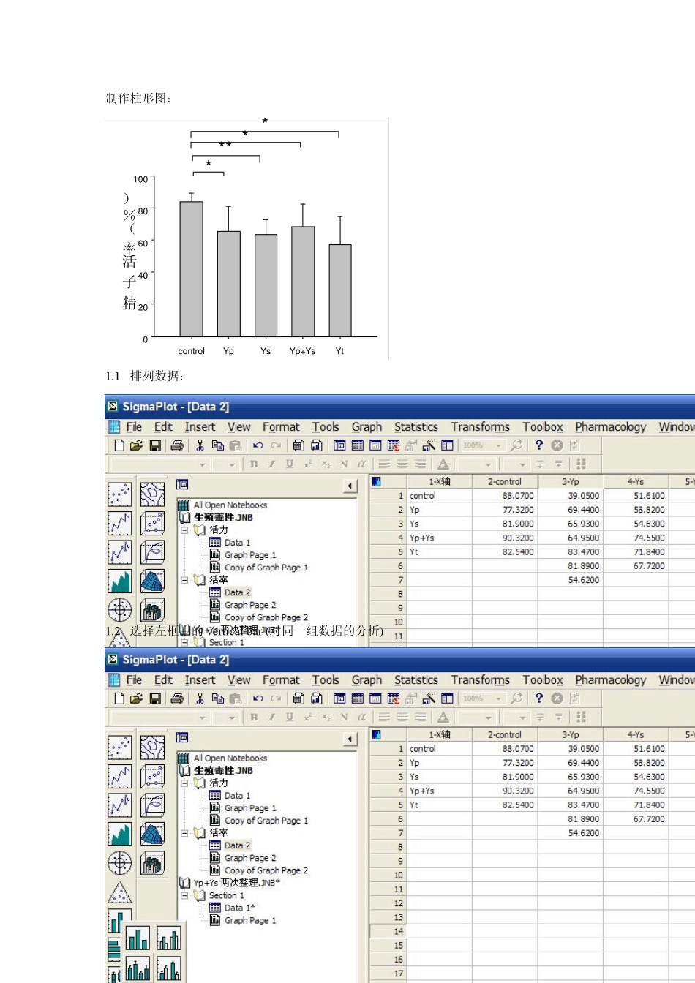Click the contour plot icon in lower window
This screenshot has width=695, height=983.
152,747
